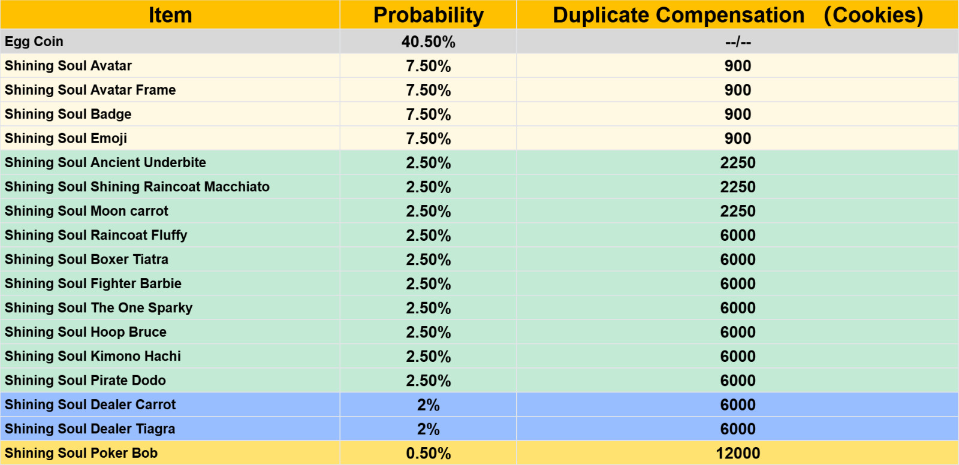Click the Shining Soul Raincoat Fluffy cell
Viewport: 959px width, 465px height.
[170, 235]
